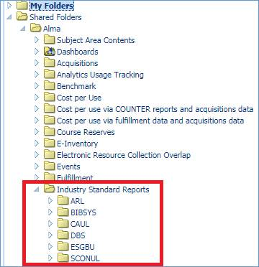Click the Cost per Use folder icon
Image resolution: width=259 pixels, height=267 pixels.
coord(50,98)
